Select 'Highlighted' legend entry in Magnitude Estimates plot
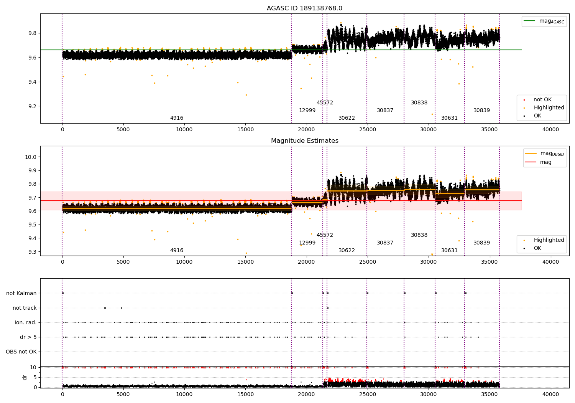This screenshot has width=575, height=403. [x=549, y=240]
